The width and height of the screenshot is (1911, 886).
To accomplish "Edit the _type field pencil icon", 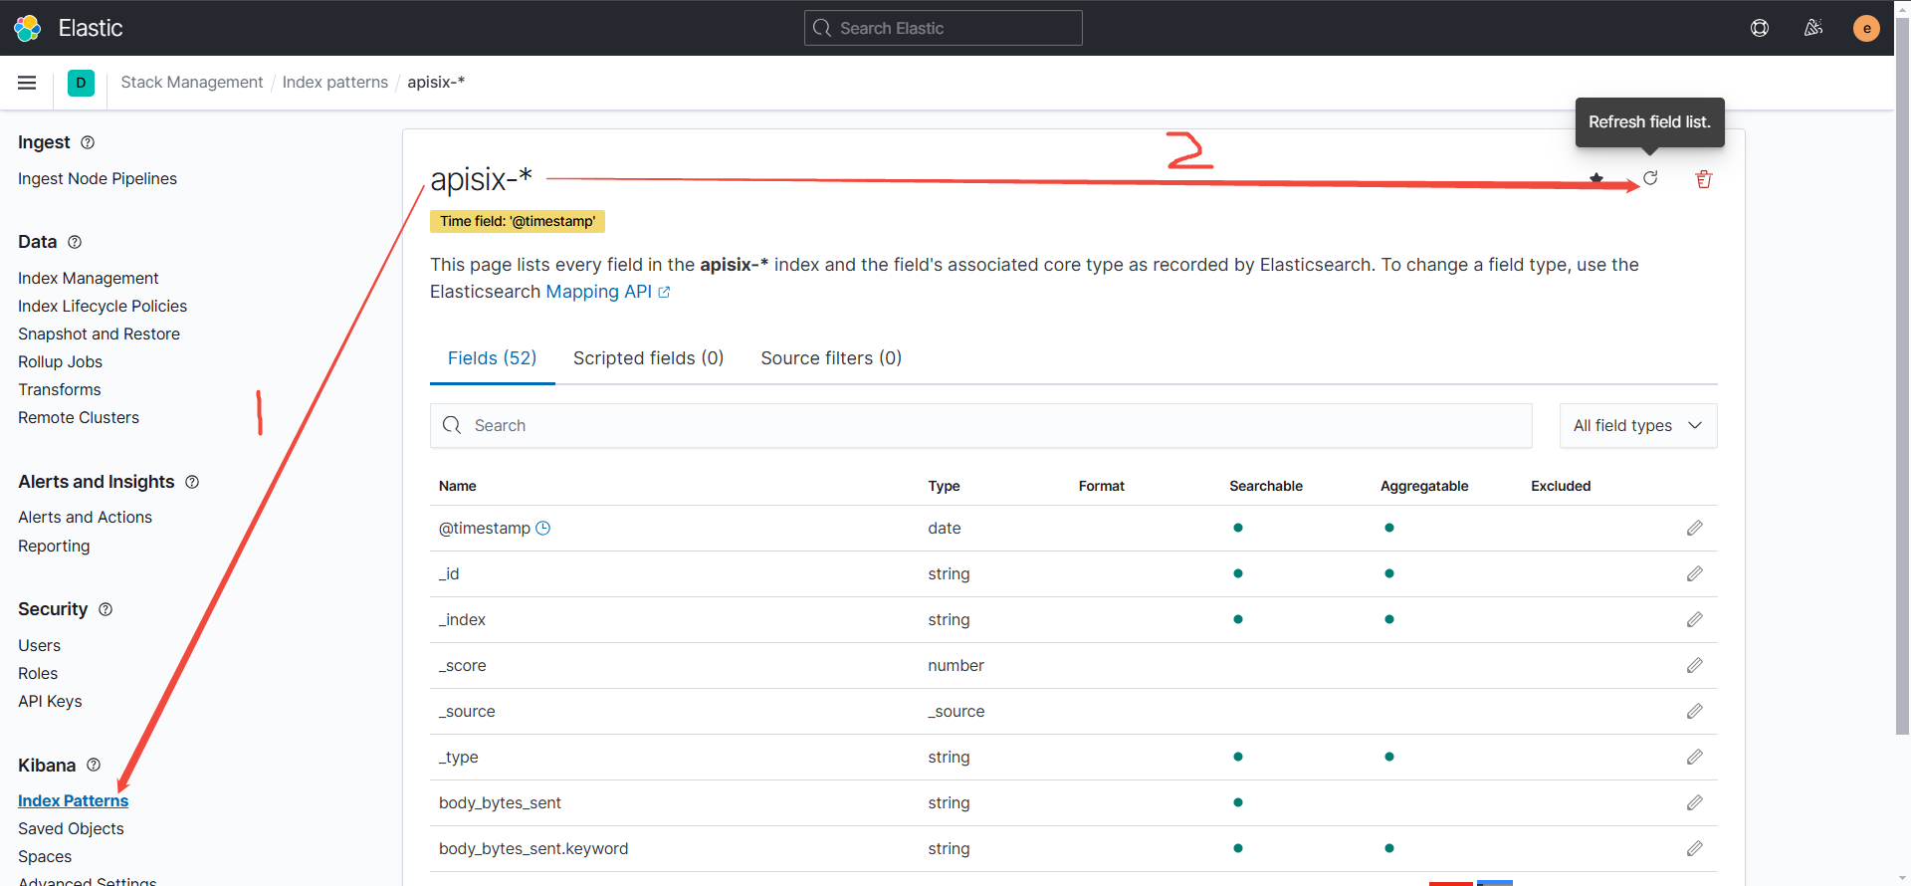I will point(1695,757).
